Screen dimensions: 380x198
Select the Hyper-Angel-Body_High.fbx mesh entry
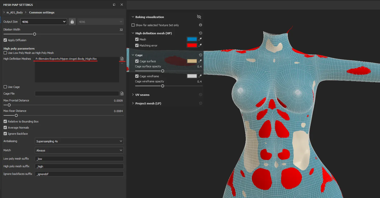tap(66, 59)
